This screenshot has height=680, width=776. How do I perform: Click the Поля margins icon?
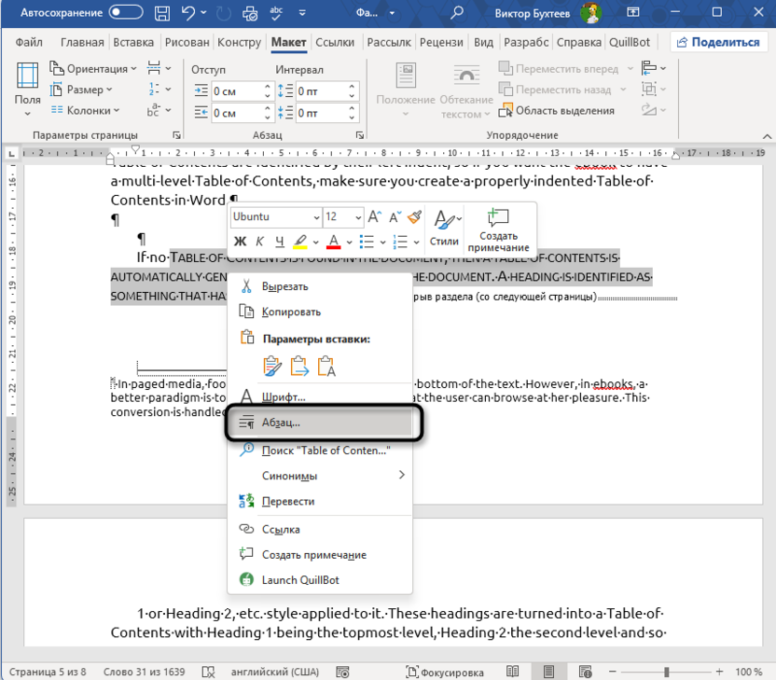[28, 84]
